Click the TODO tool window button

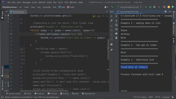click(28, 94)
